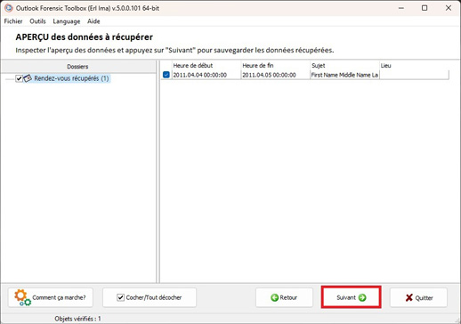Close the Outlook Forensic Toolbox window

pyautogui.click(x=449, y=8)
